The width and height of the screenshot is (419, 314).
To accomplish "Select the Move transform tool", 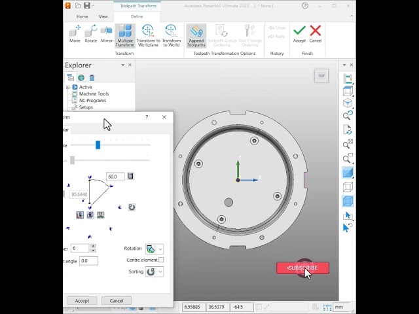I will coord(75,34).
